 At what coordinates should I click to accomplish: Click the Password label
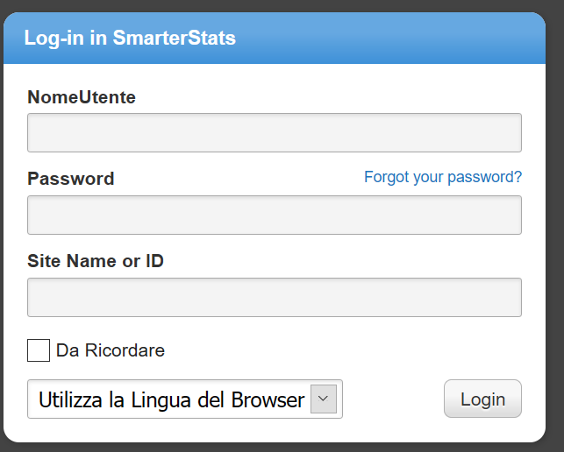point(71,179)
